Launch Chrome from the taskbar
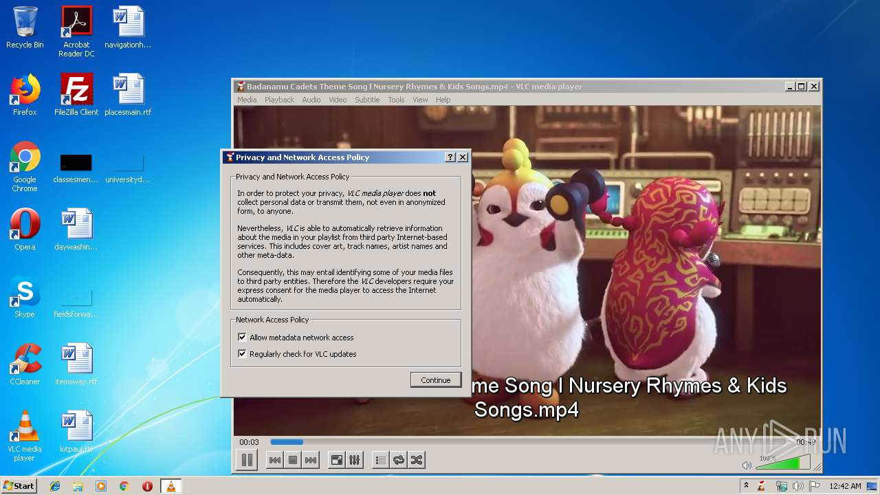Screen dimensions: 880x495 tap(124, 486)
